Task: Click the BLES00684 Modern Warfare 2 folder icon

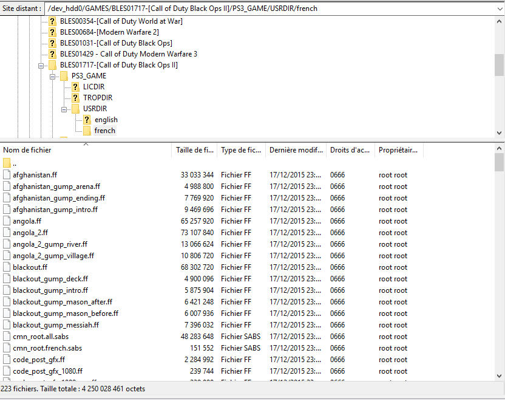Action: coord(52,32)
